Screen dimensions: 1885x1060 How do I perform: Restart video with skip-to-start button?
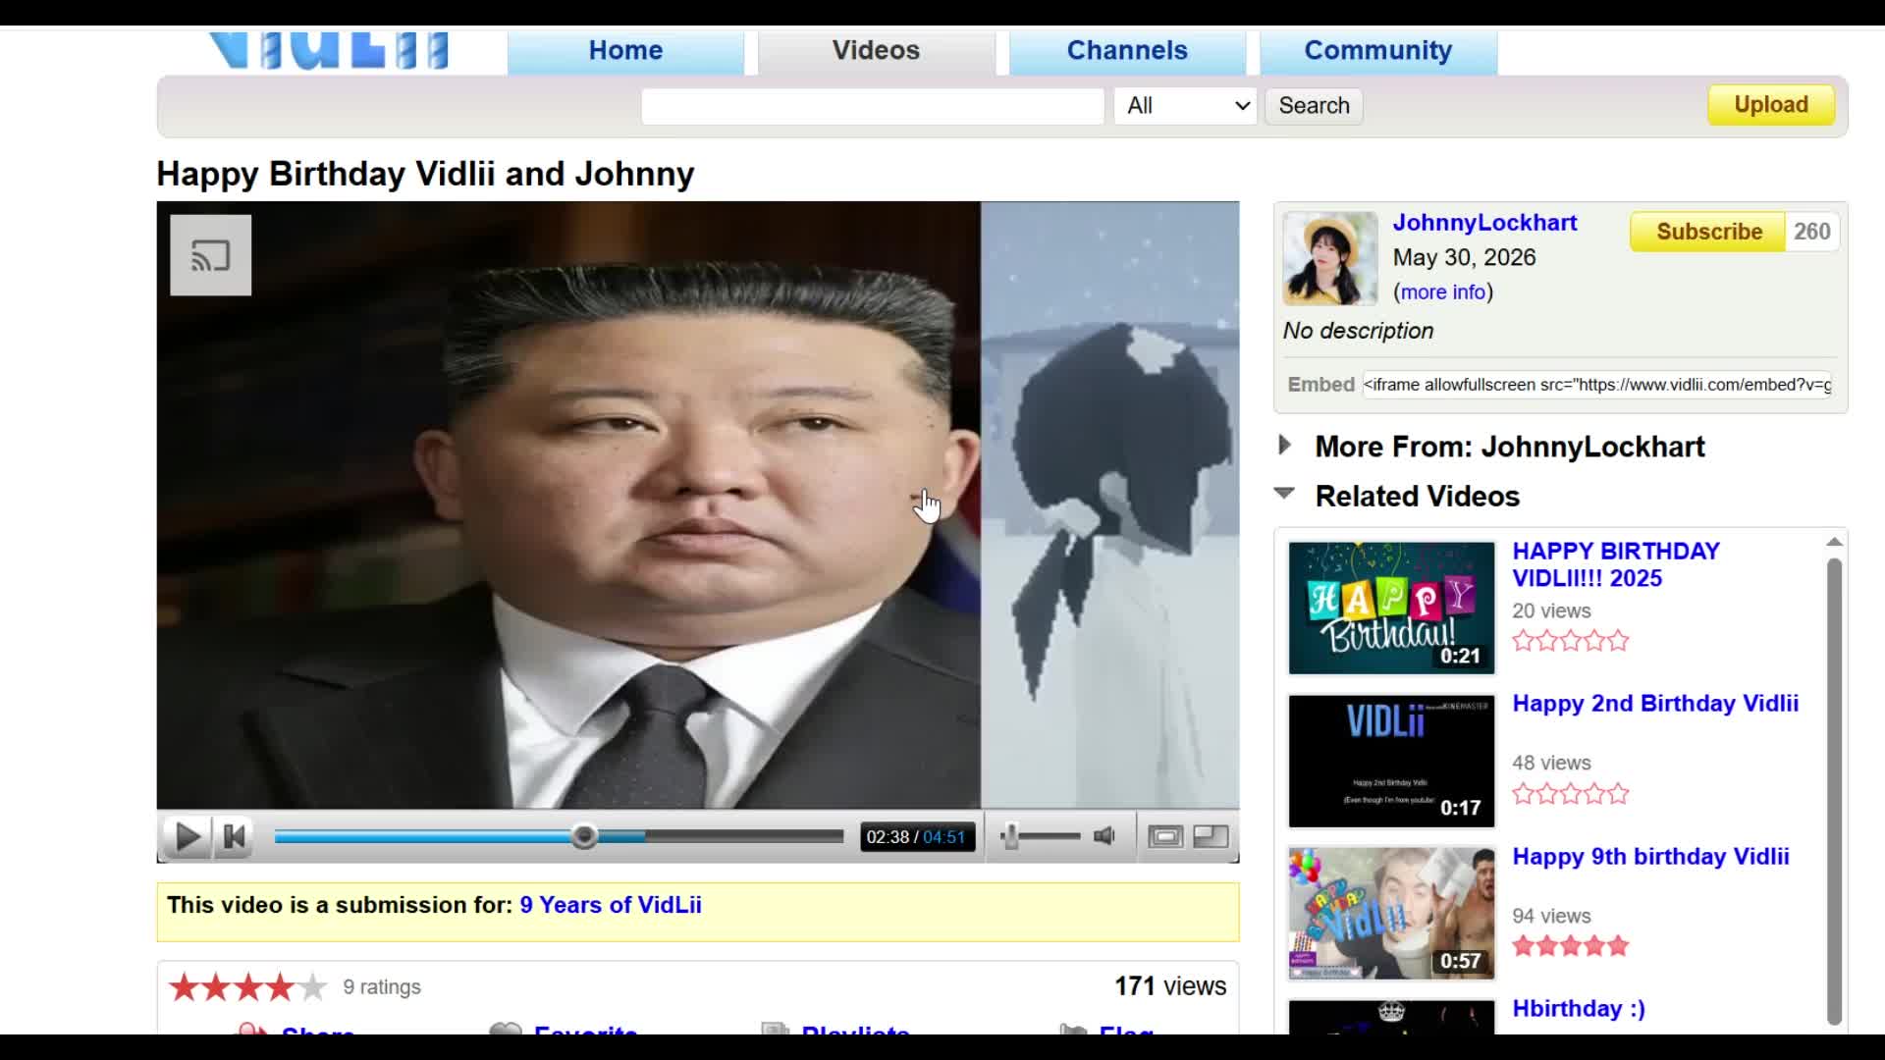point(234,837)
